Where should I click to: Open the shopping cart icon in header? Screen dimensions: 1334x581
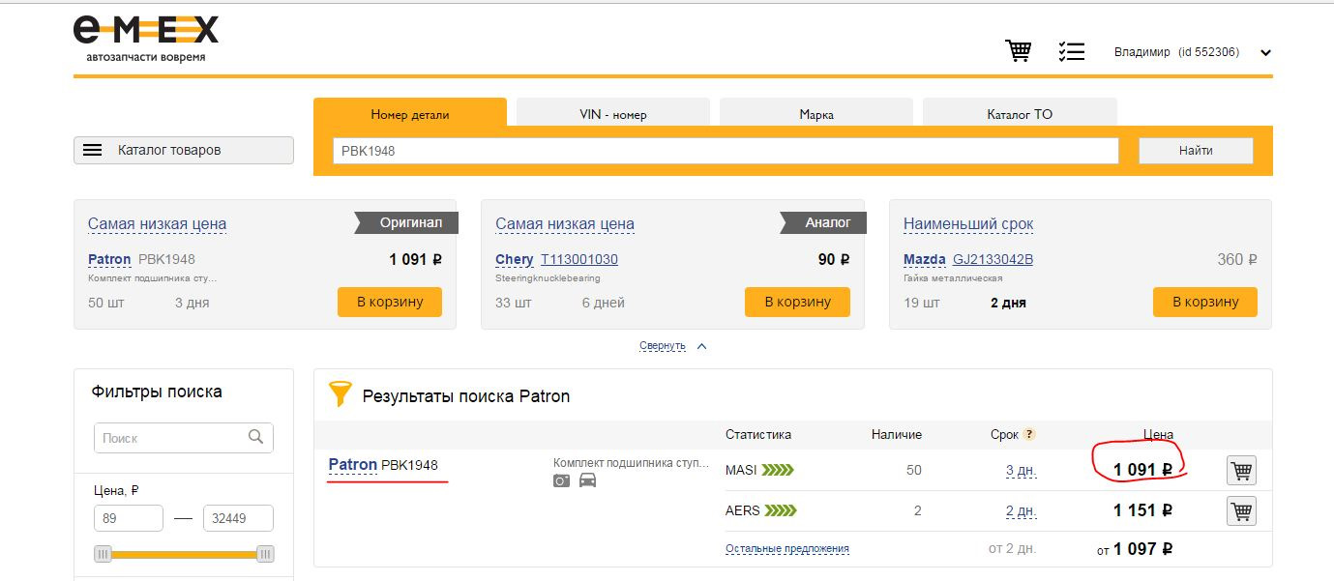pyautogui.click(x=1018, y=51)
